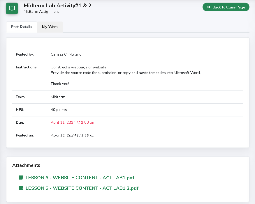The height and width of the screenshot is (204, 255).
Task: Click the 'Thank you!' line in instructions
Action: [60, 84]
